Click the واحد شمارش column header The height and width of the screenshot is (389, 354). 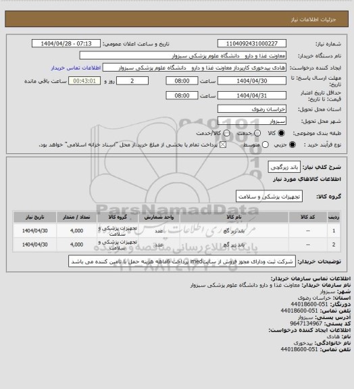[x=159, y=217]
